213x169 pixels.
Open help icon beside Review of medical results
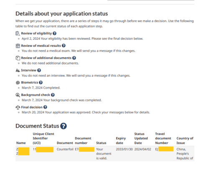(63, 46)
